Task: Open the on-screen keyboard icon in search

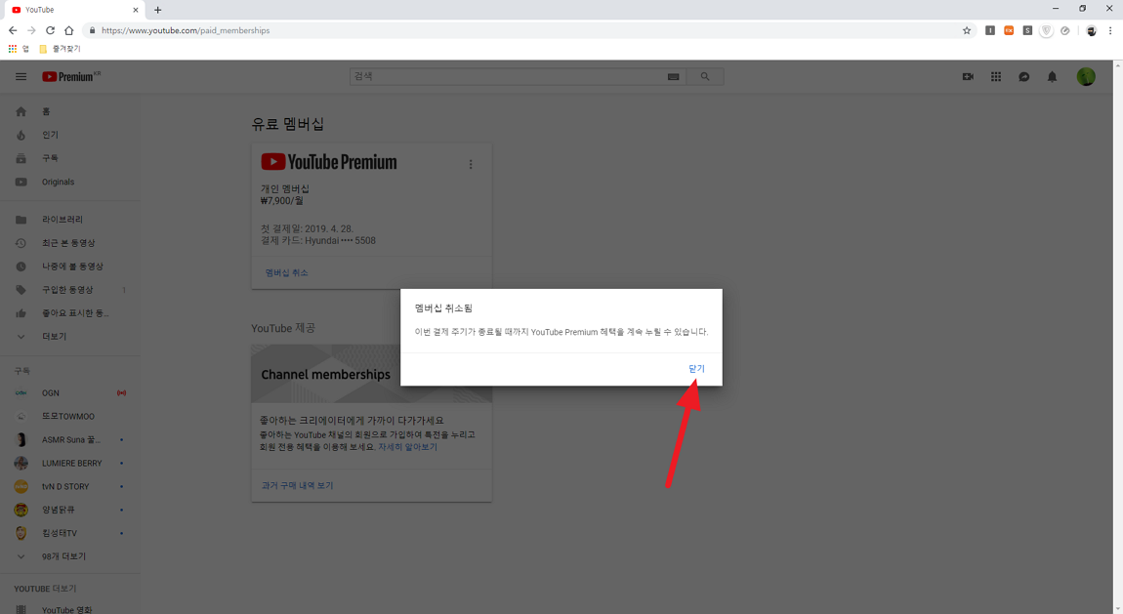Action: coord(673,76)
